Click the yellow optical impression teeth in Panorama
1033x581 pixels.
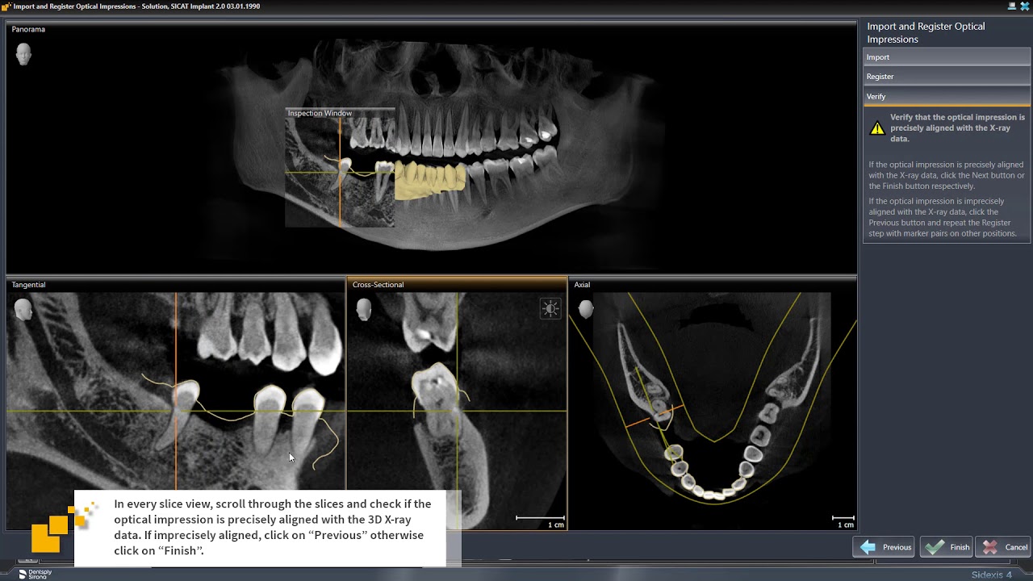(429, 179)
